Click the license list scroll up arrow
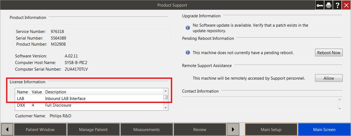 point(166,91)
